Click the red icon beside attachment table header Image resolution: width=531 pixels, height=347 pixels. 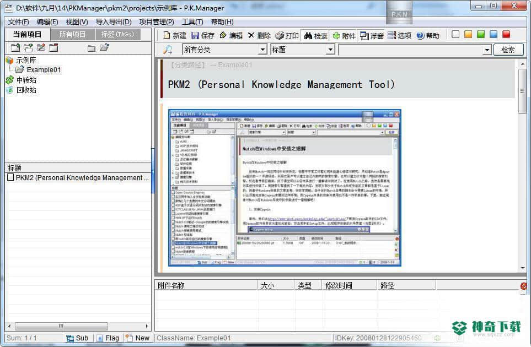[x=523, y=286]
